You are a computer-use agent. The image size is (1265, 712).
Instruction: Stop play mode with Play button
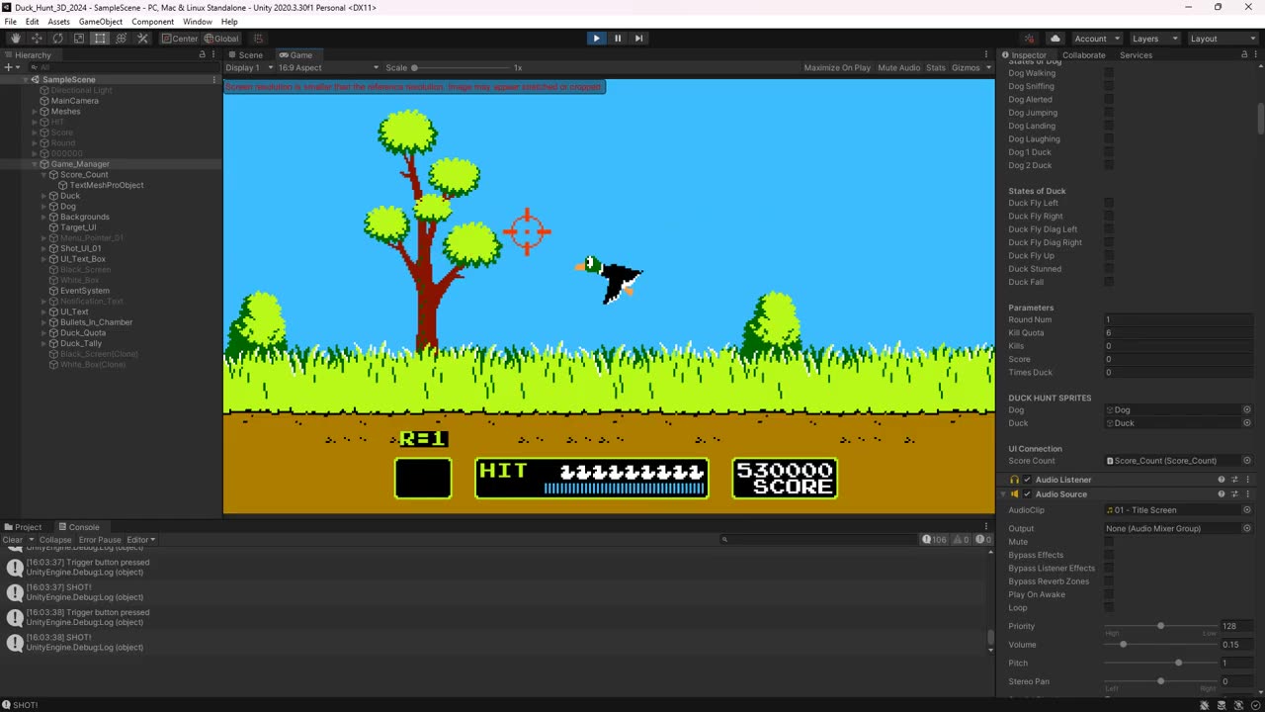coord(596,39)
